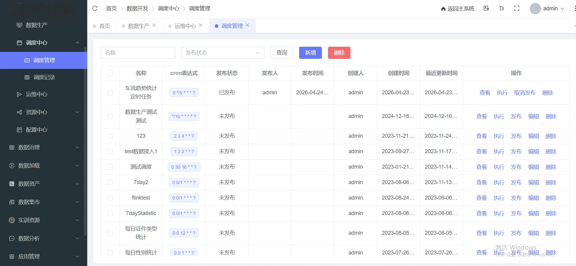Click the sidebar vertical scrollbar
Image resolution: width=576 pixels, height=266 pixels.
85,141
